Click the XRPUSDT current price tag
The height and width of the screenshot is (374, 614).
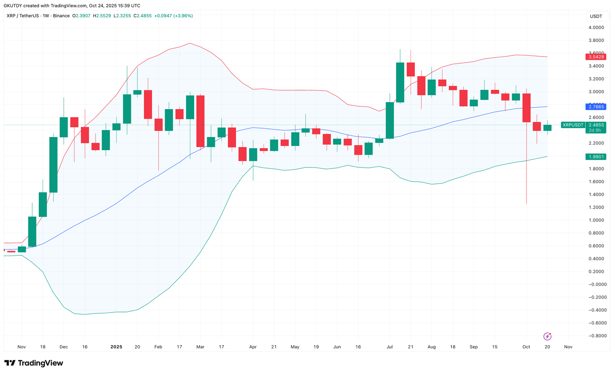coord(573,125)
